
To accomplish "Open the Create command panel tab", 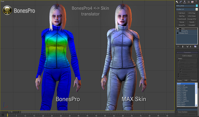I will (x=177, y=2).
